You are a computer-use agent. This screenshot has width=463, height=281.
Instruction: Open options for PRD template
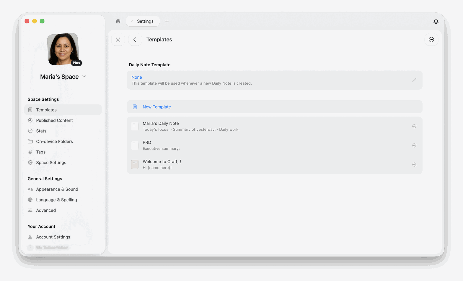(414, 146)
